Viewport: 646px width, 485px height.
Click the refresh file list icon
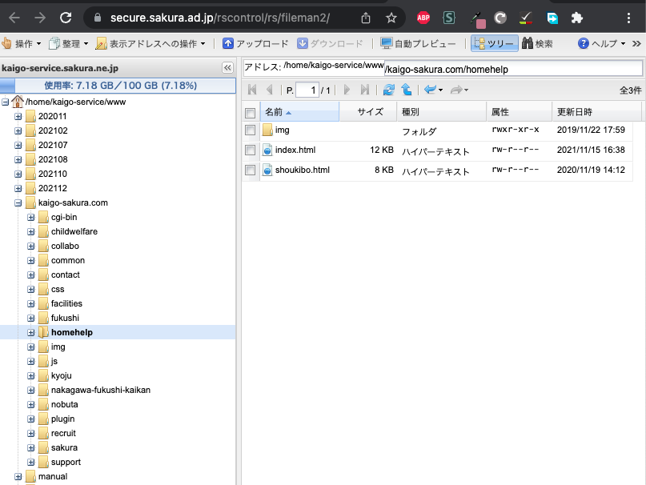pos(389,90)
